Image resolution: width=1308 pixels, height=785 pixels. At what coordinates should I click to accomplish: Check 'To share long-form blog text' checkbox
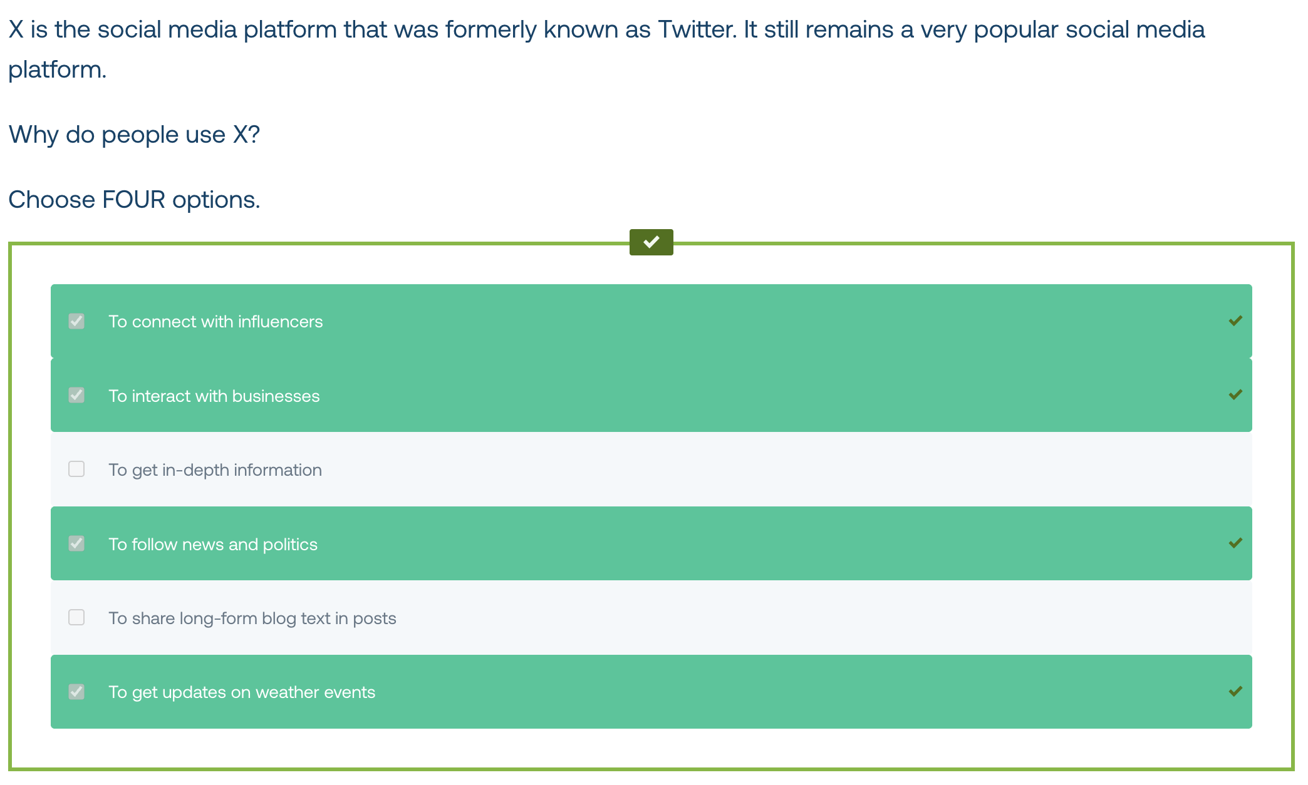coord(76,617)
